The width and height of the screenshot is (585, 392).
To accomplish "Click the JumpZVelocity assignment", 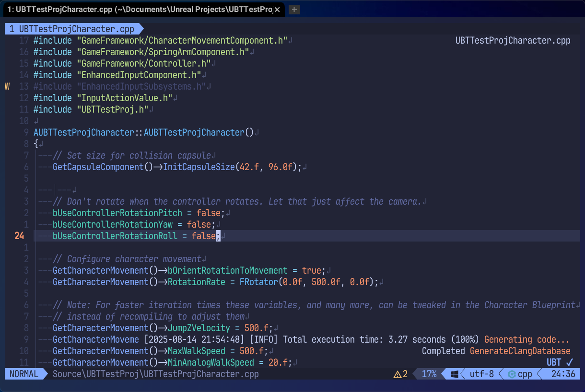I will pyautogui.click(x=163, y=328).
